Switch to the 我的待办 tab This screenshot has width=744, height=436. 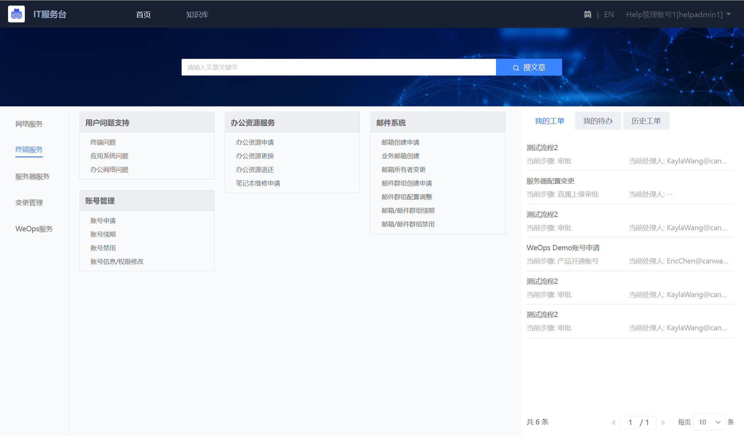pos(598,121)
